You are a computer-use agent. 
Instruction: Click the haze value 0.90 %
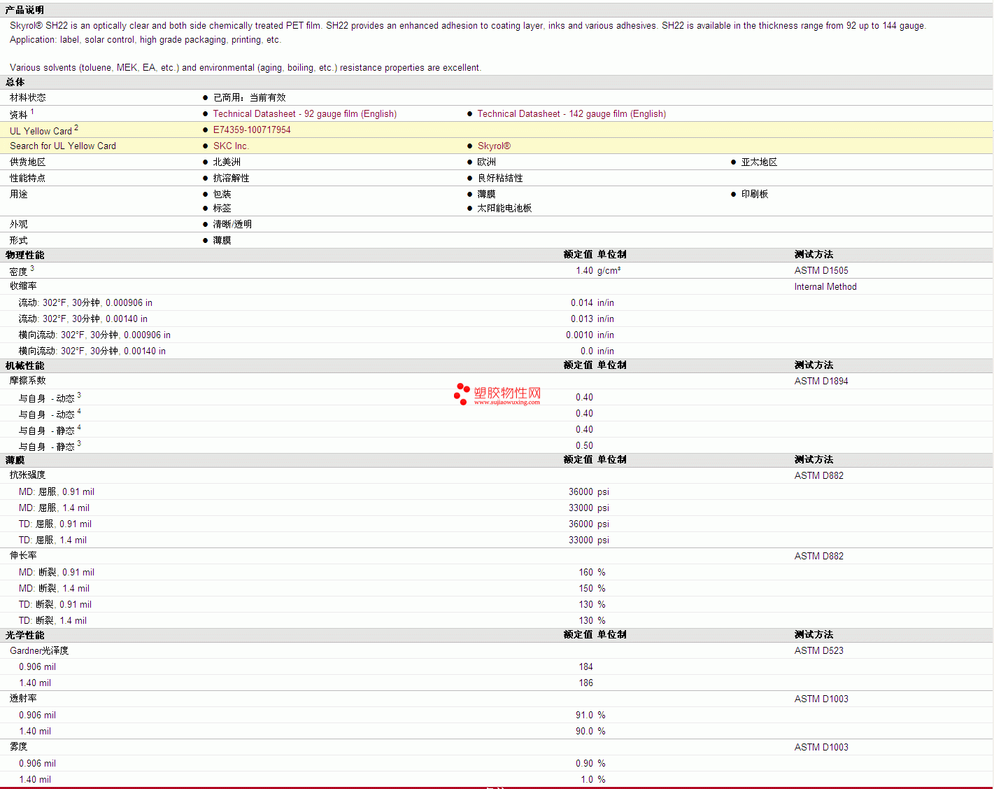pyautogui.click(x=590, y=764)
